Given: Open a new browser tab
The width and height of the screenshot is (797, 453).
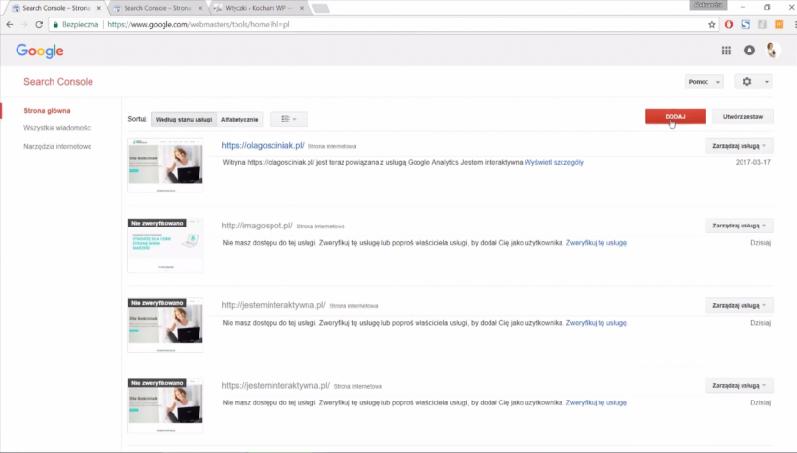Looking at the screenshot, I should coord(321,8).
